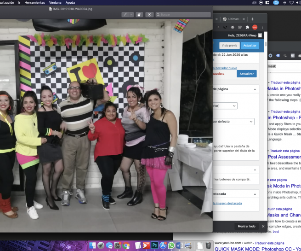This screenshot has height=251, width=301.
Task: Open the Post Assessment search result
Action: (x=284, y=157)
